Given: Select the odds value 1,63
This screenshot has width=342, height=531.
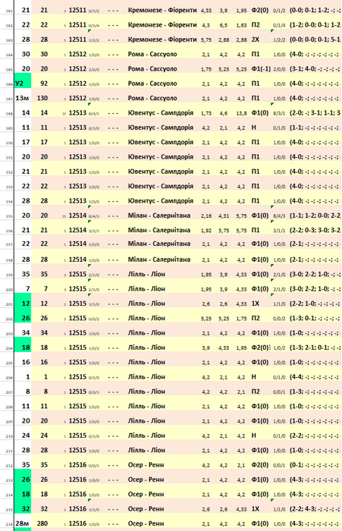Looking at the screenshot, I should (x=241, y=25).
